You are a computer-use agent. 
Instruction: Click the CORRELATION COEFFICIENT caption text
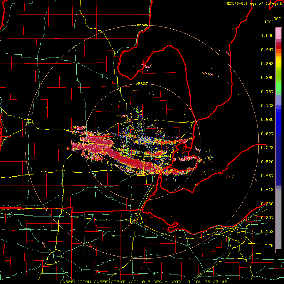coord(92,282)
